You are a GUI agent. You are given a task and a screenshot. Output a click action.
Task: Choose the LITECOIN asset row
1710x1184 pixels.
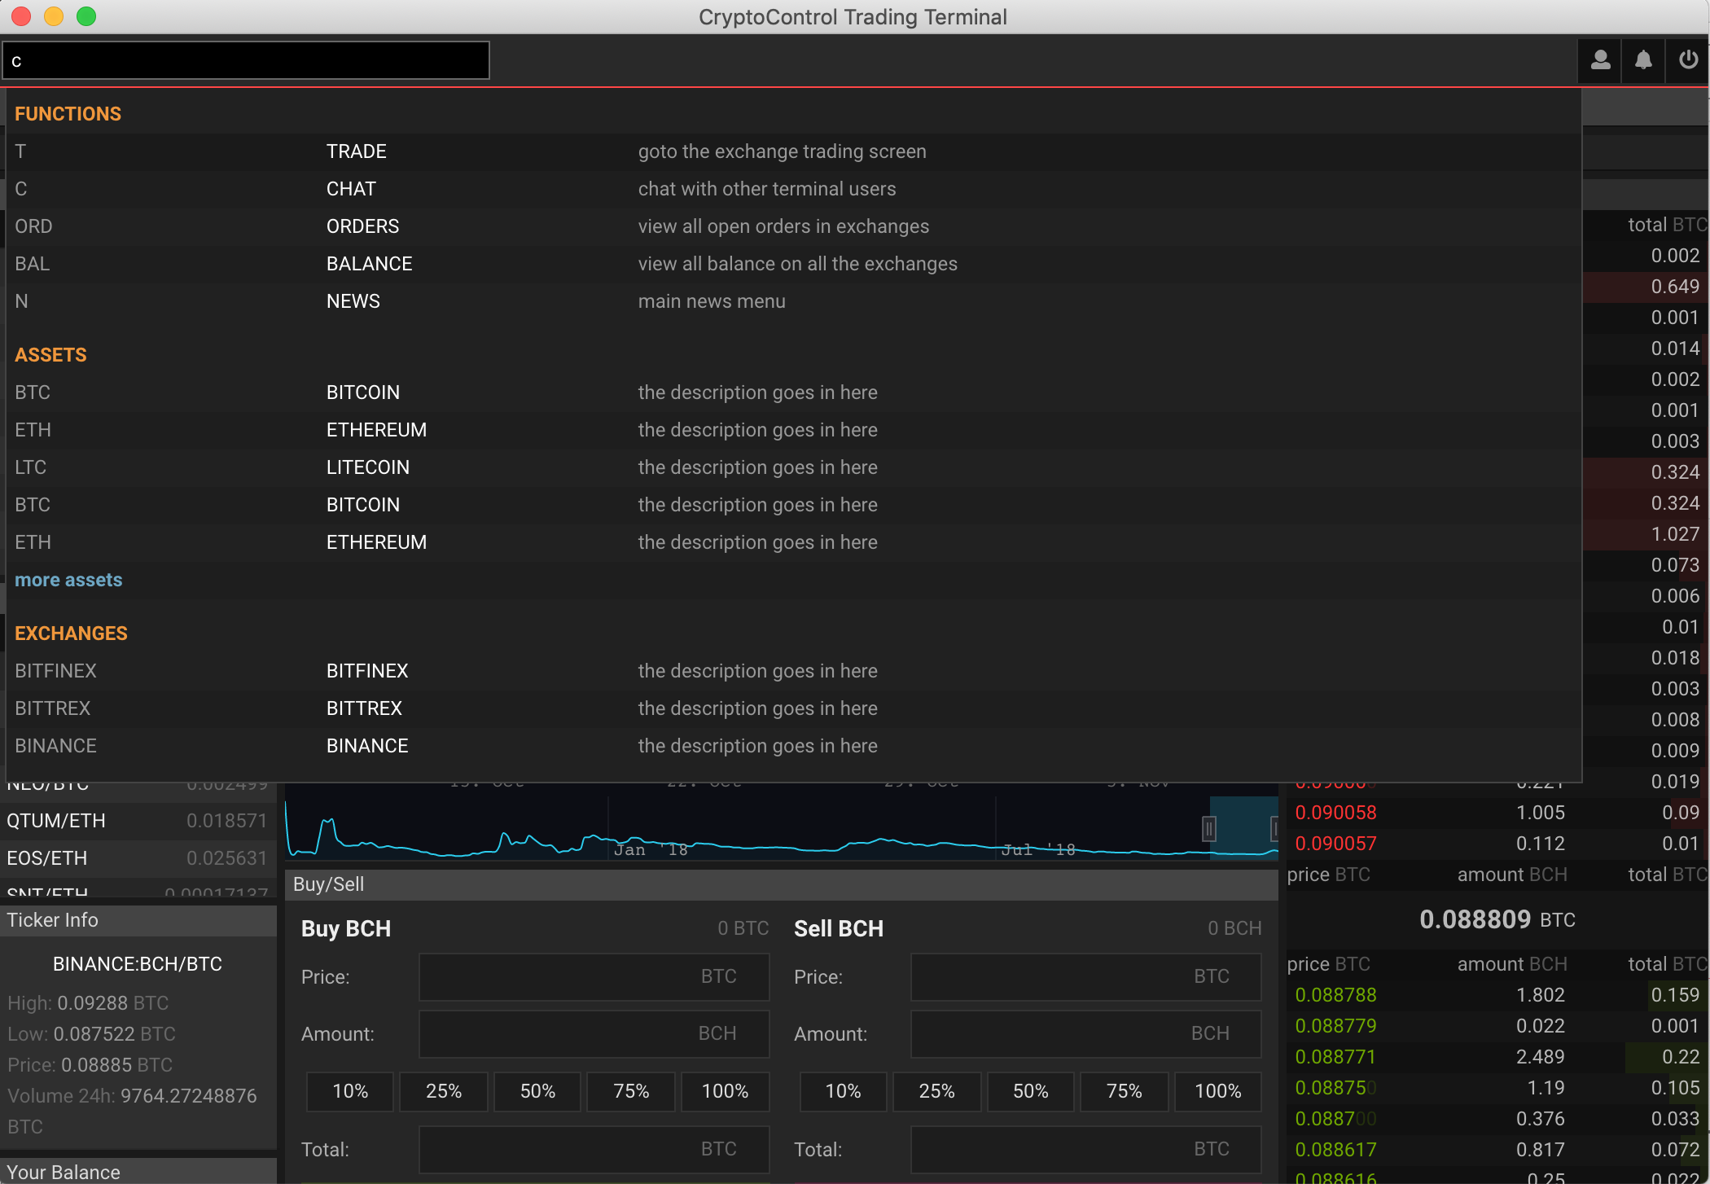click(794, 467)
